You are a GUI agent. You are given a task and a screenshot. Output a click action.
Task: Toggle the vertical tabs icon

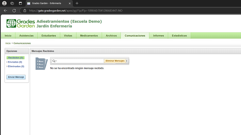(20, 3)
